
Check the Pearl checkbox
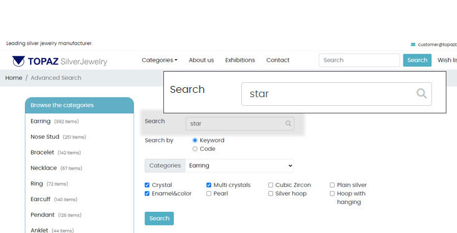pyautogui.click(x=209, y=193)
